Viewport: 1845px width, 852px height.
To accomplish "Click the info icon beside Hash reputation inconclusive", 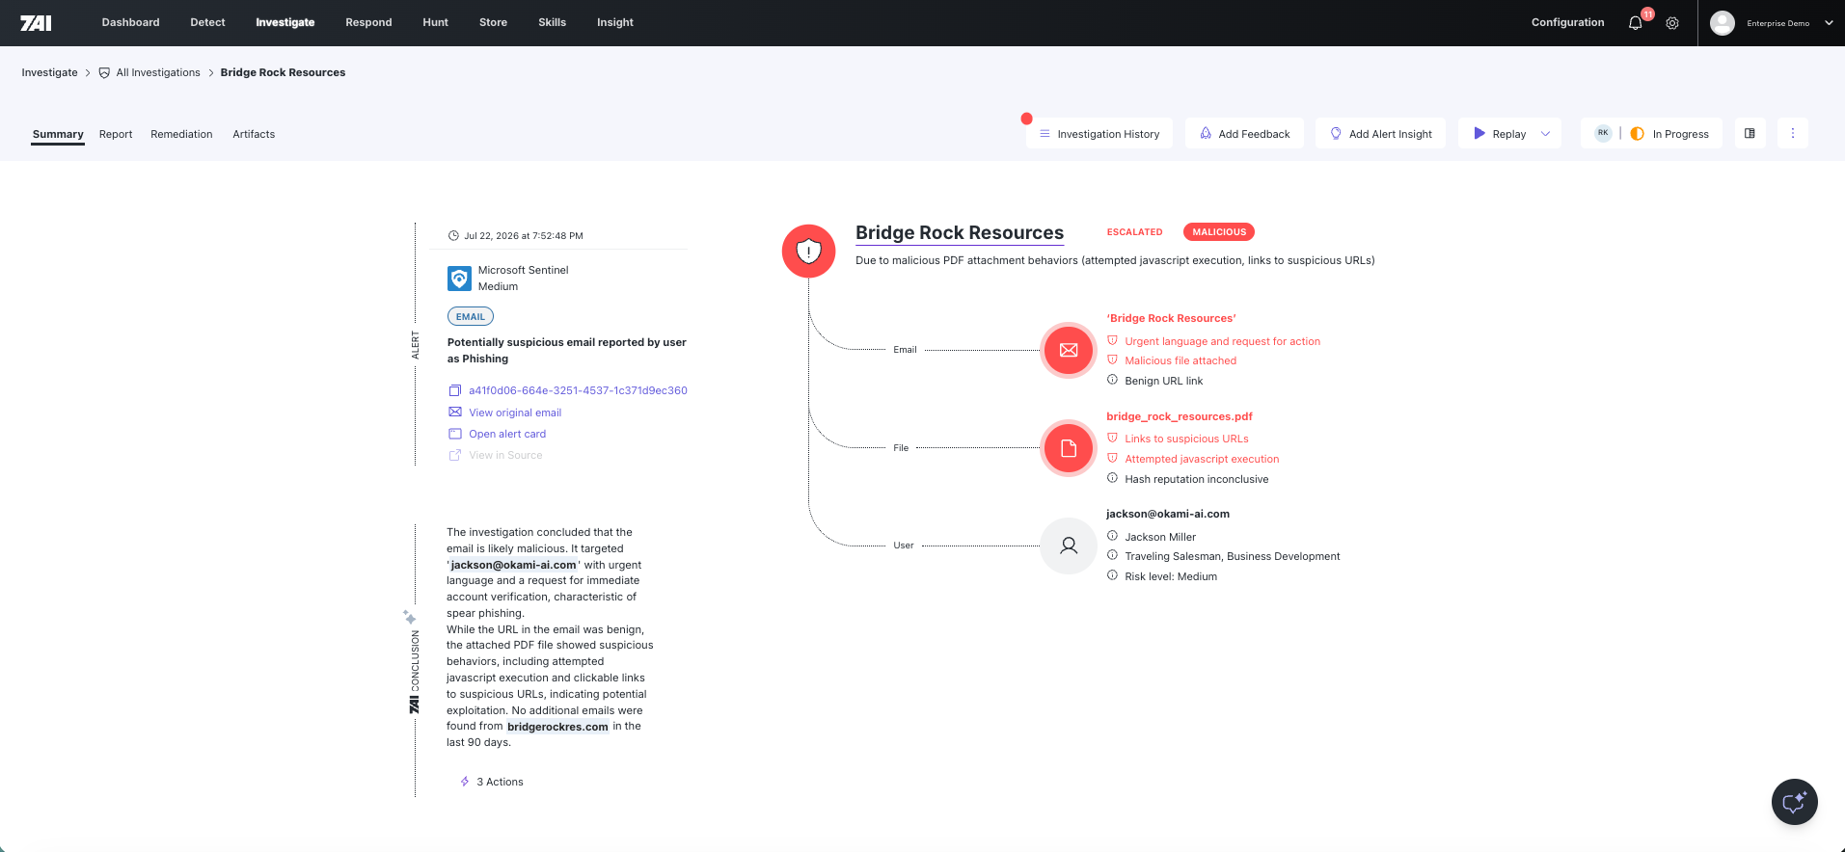I will 1112,478.
